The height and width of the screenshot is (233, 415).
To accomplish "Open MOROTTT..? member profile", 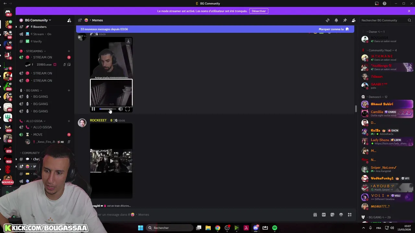I will pos(387,206).
